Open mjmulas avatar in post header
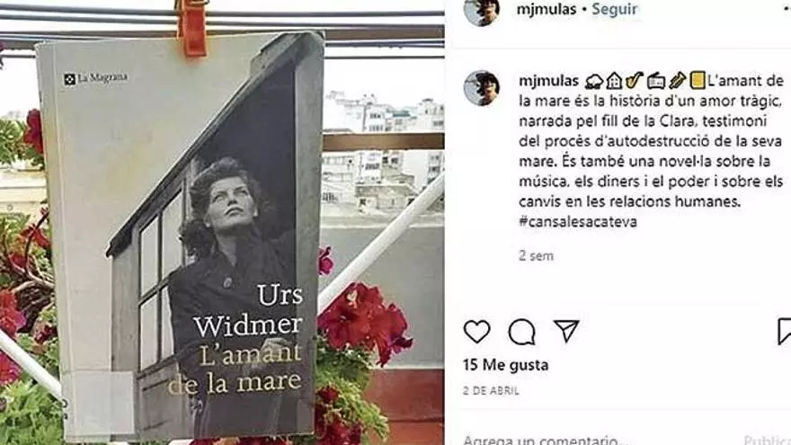 [x=482, y=10]
